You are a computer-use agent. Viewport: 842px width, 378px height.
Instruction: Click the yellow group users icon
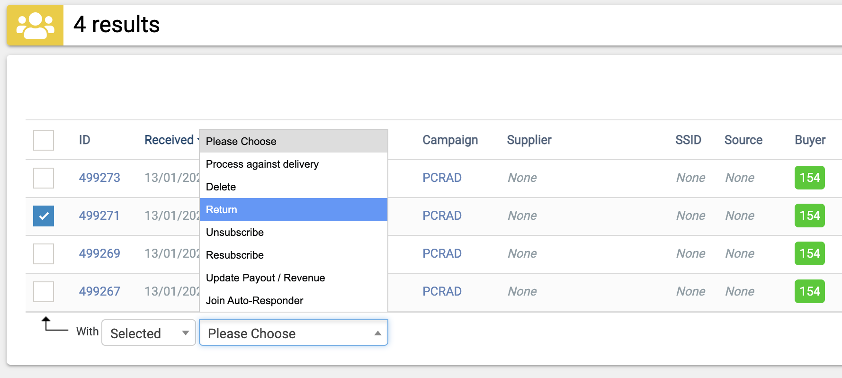(35, 25)
